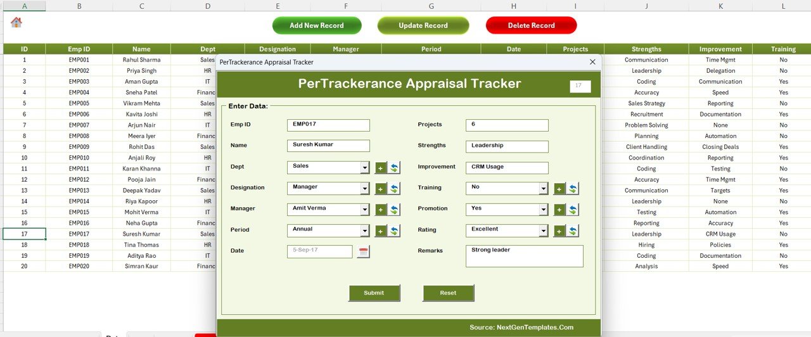The width and height of the screenshot is (811, 337).
Task: Click the Update Record button
Action: click(x=423, y=26)
